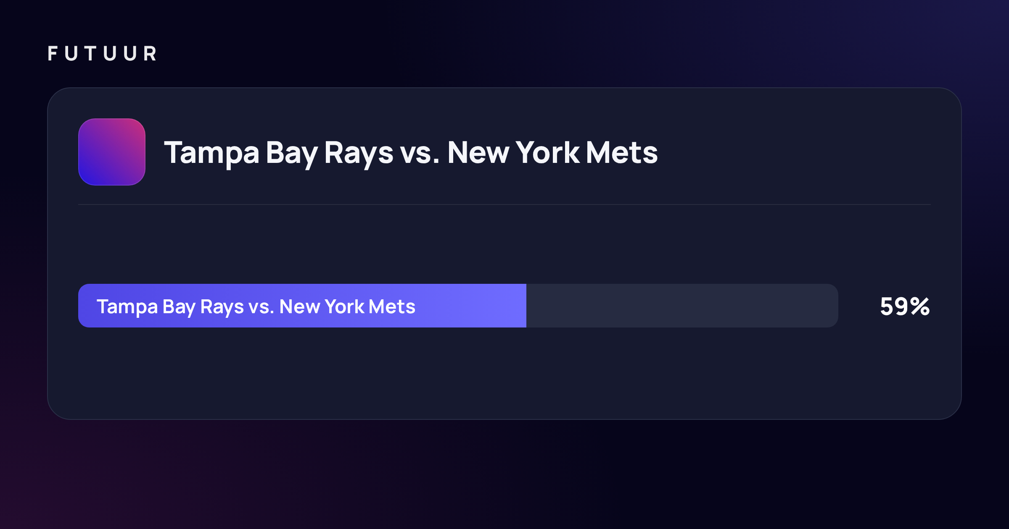Click the unfilled dark portion of the outcome bar

click(682, 306)
